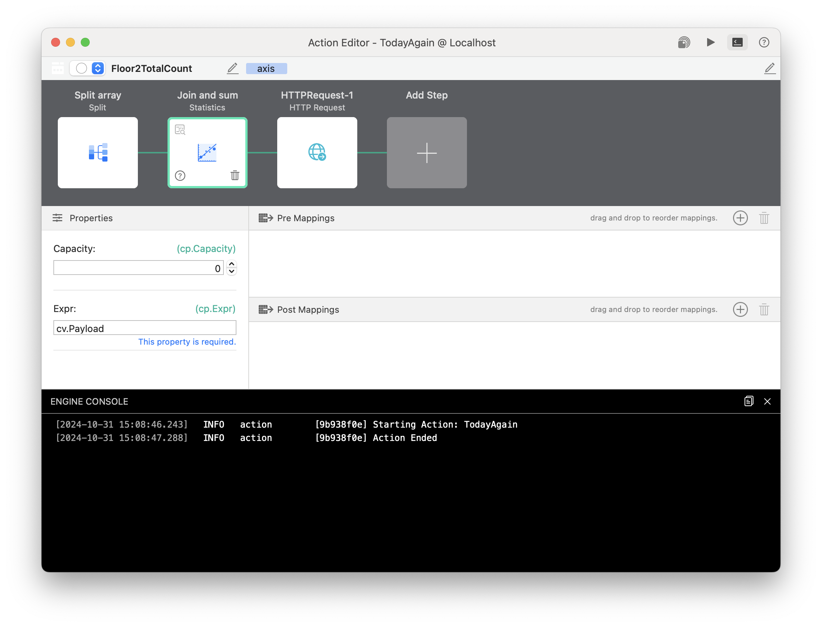This screenshot has height=627, width=822.
Task: Toggle the round switch next to Floor2TotalCount
Action: (82, 69)
